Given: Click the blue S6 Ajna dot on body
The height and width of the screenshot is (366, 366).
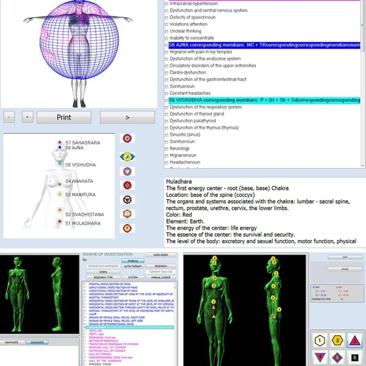Looking at the screenshot, I should click(60, 147).
